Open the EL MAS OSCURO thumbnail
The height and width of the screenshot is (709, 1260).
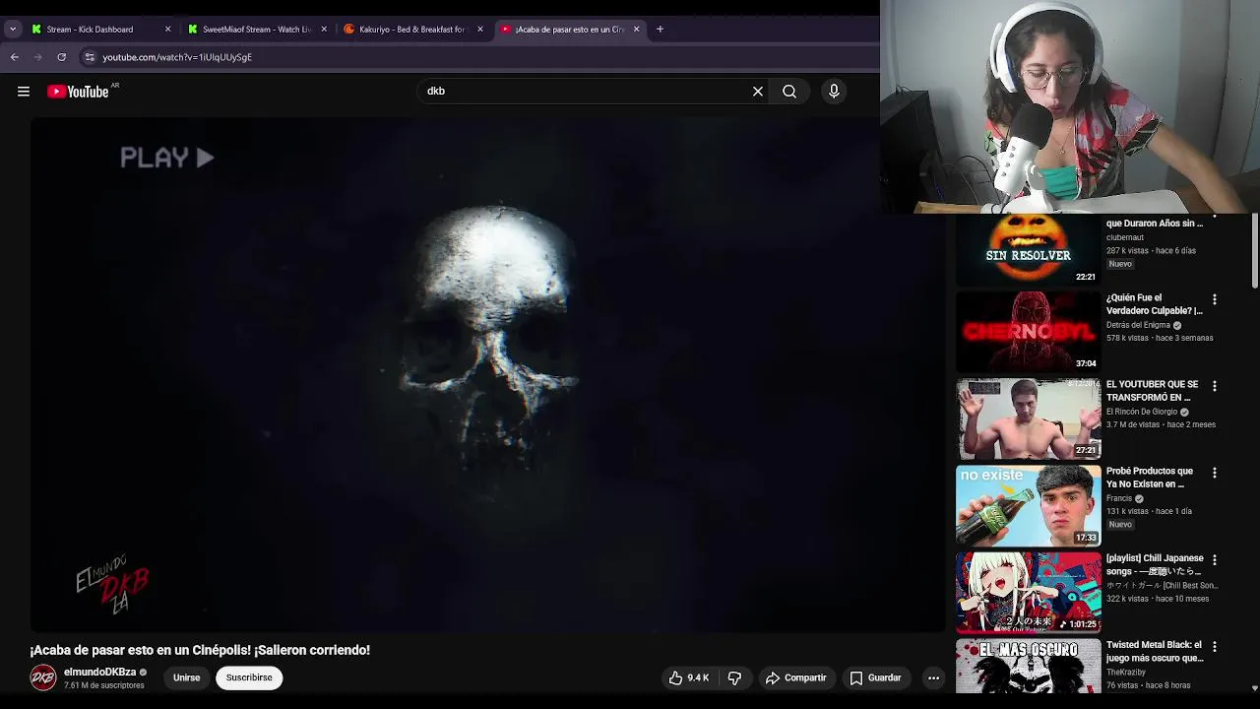1029,666
